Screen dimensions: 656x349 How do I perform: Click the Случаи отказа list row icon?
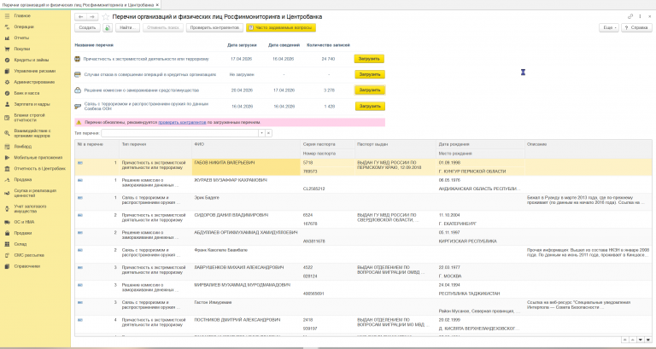[78, 74]
